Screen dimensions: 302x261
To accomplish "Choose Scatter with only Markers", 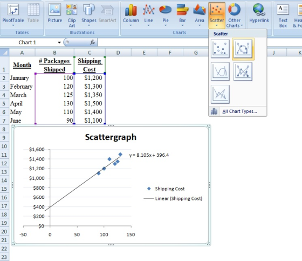I will pos(220,49).
